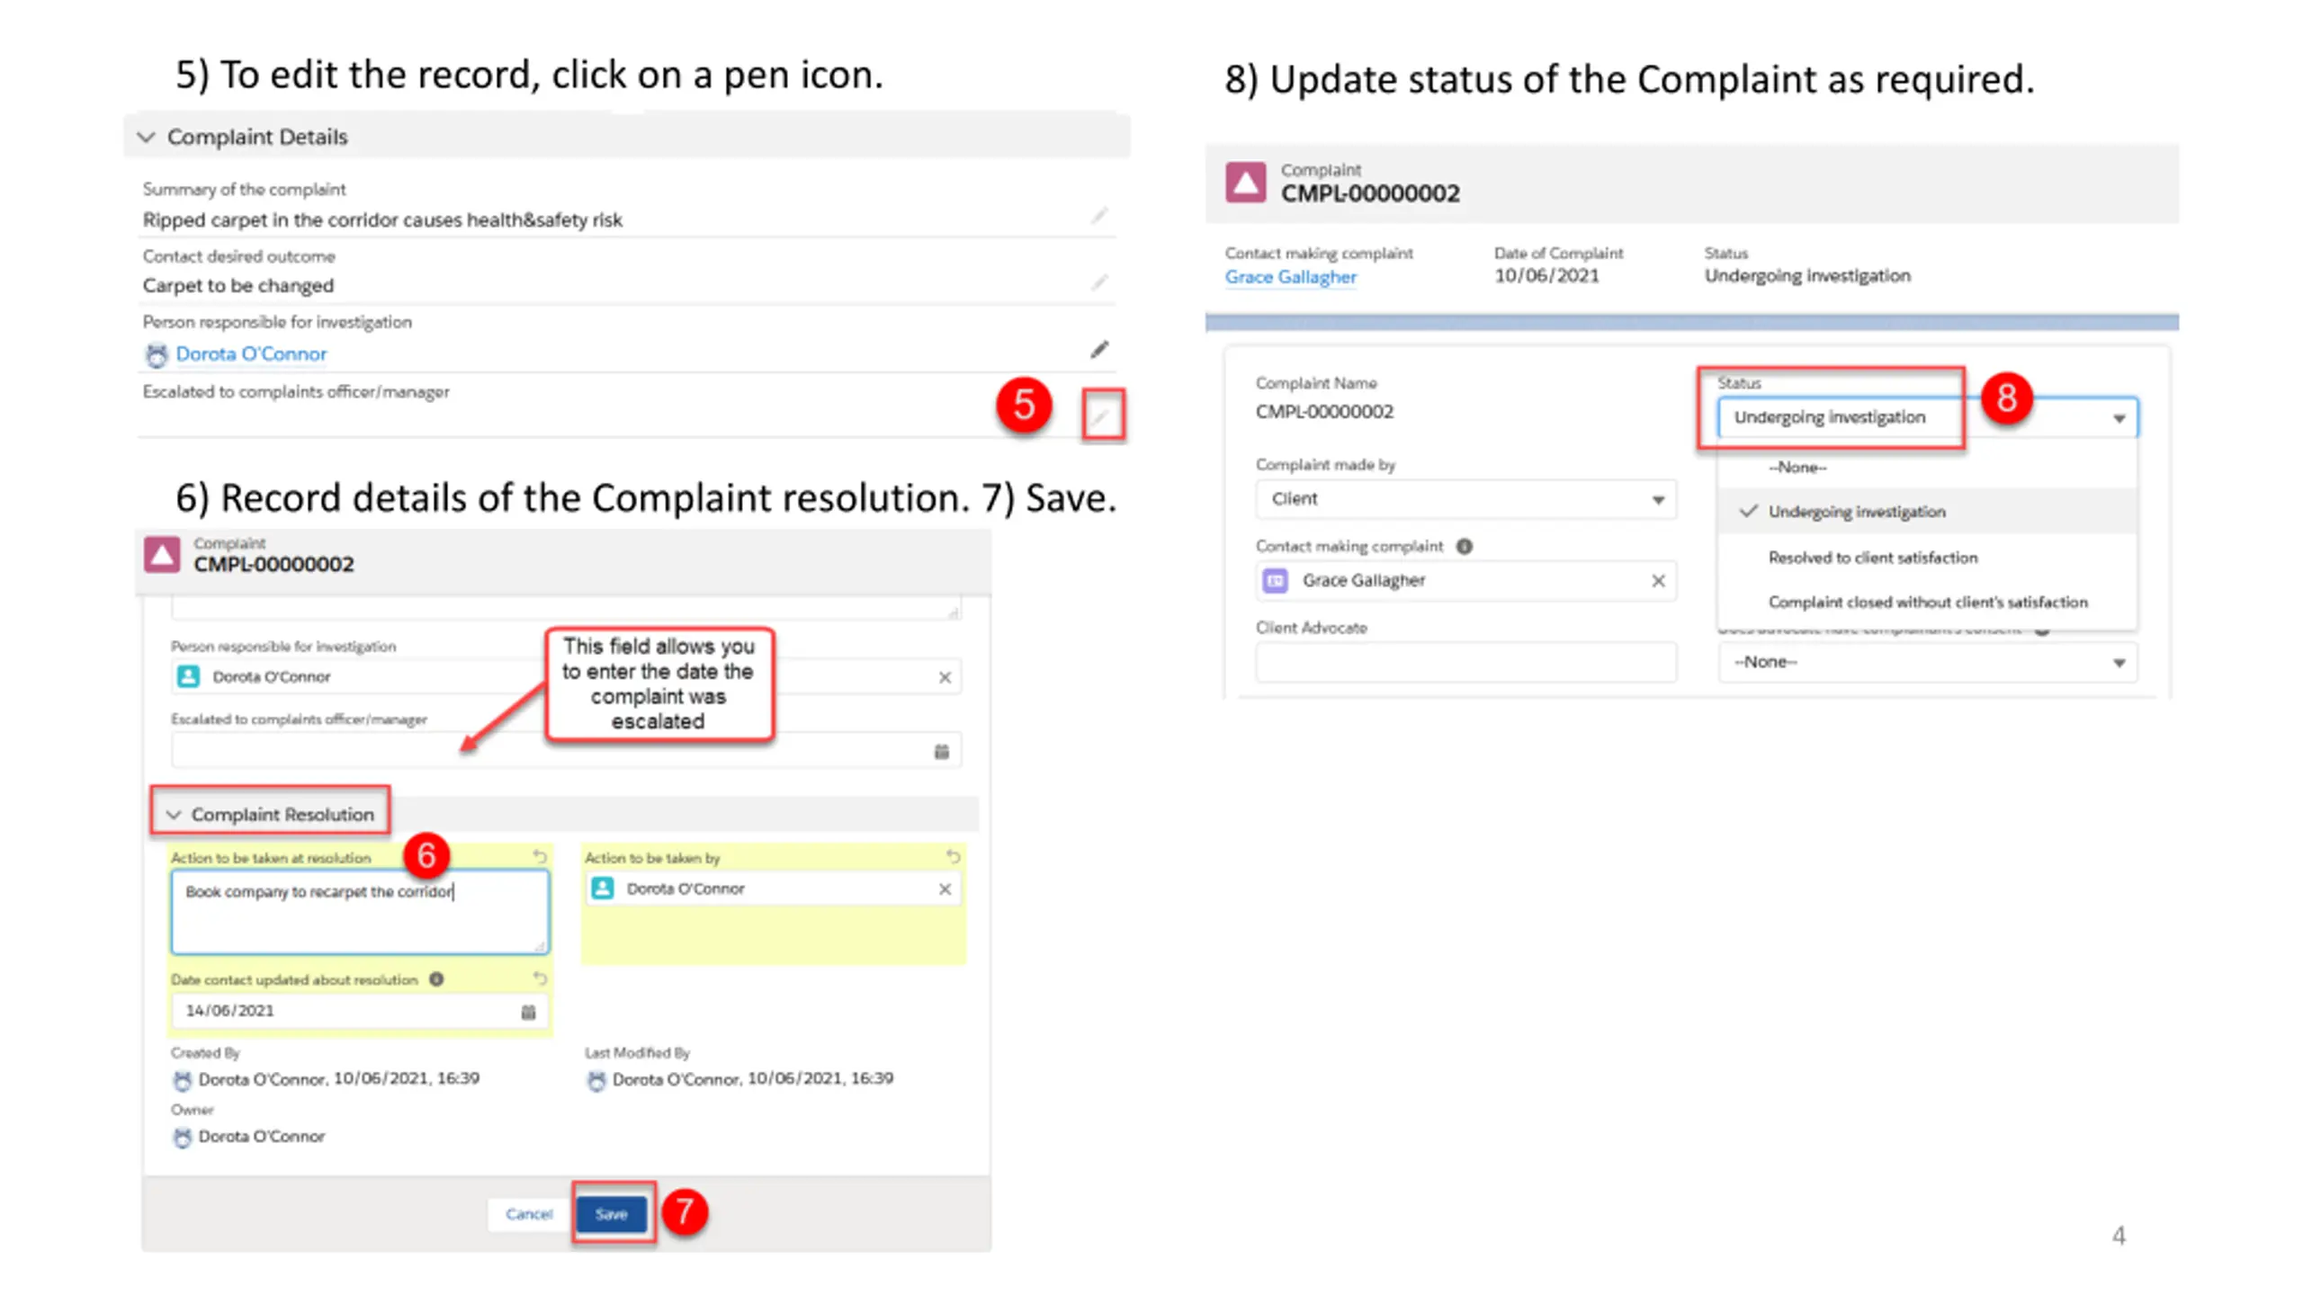Collapse the Complaint Details section
The height and width of the screenshot is (1295, 2303).
(x=146, y=137)
